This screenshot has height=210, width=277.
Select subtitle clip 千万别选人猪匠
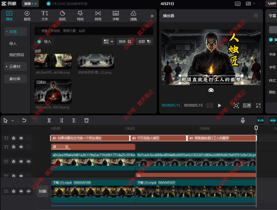pos(159,138)
